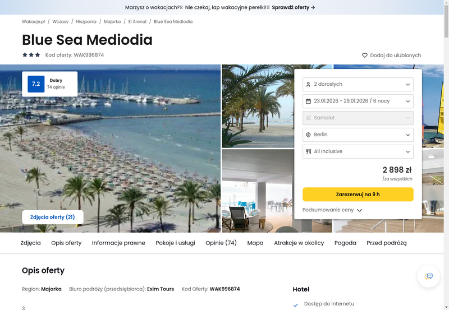Navigate to Majorka in the breadcrumb

(112, 22)
